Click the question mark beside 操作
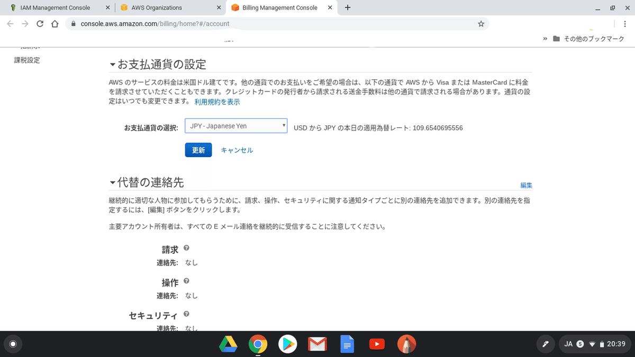635x357 pixels. click(x=186, y=281)
